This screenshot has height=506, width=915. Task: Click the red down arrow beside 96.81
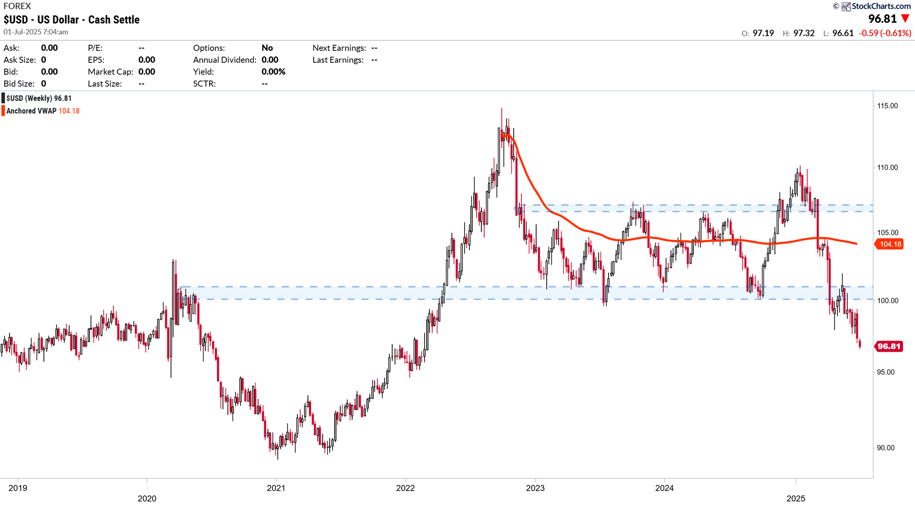point(905,19)
